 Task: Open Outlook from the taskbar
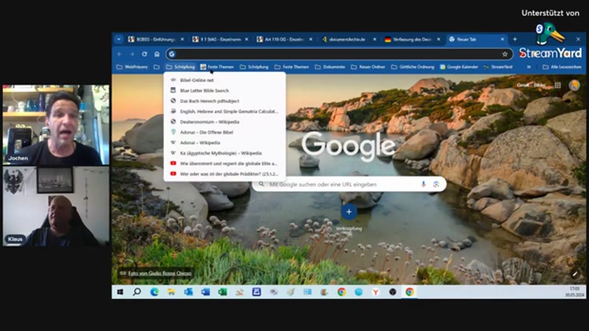[188, 292]
